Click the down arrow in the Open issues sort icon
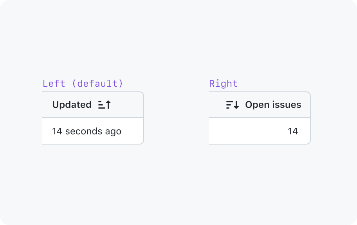The height and width of the screenshot is (225, 357). point(236,105)
